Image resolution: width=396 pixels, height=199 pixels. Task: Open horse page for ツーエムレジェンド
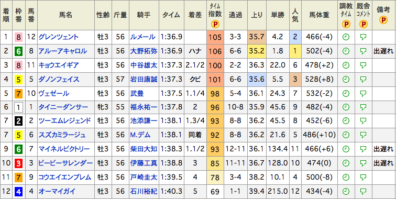tap(64, 121)
